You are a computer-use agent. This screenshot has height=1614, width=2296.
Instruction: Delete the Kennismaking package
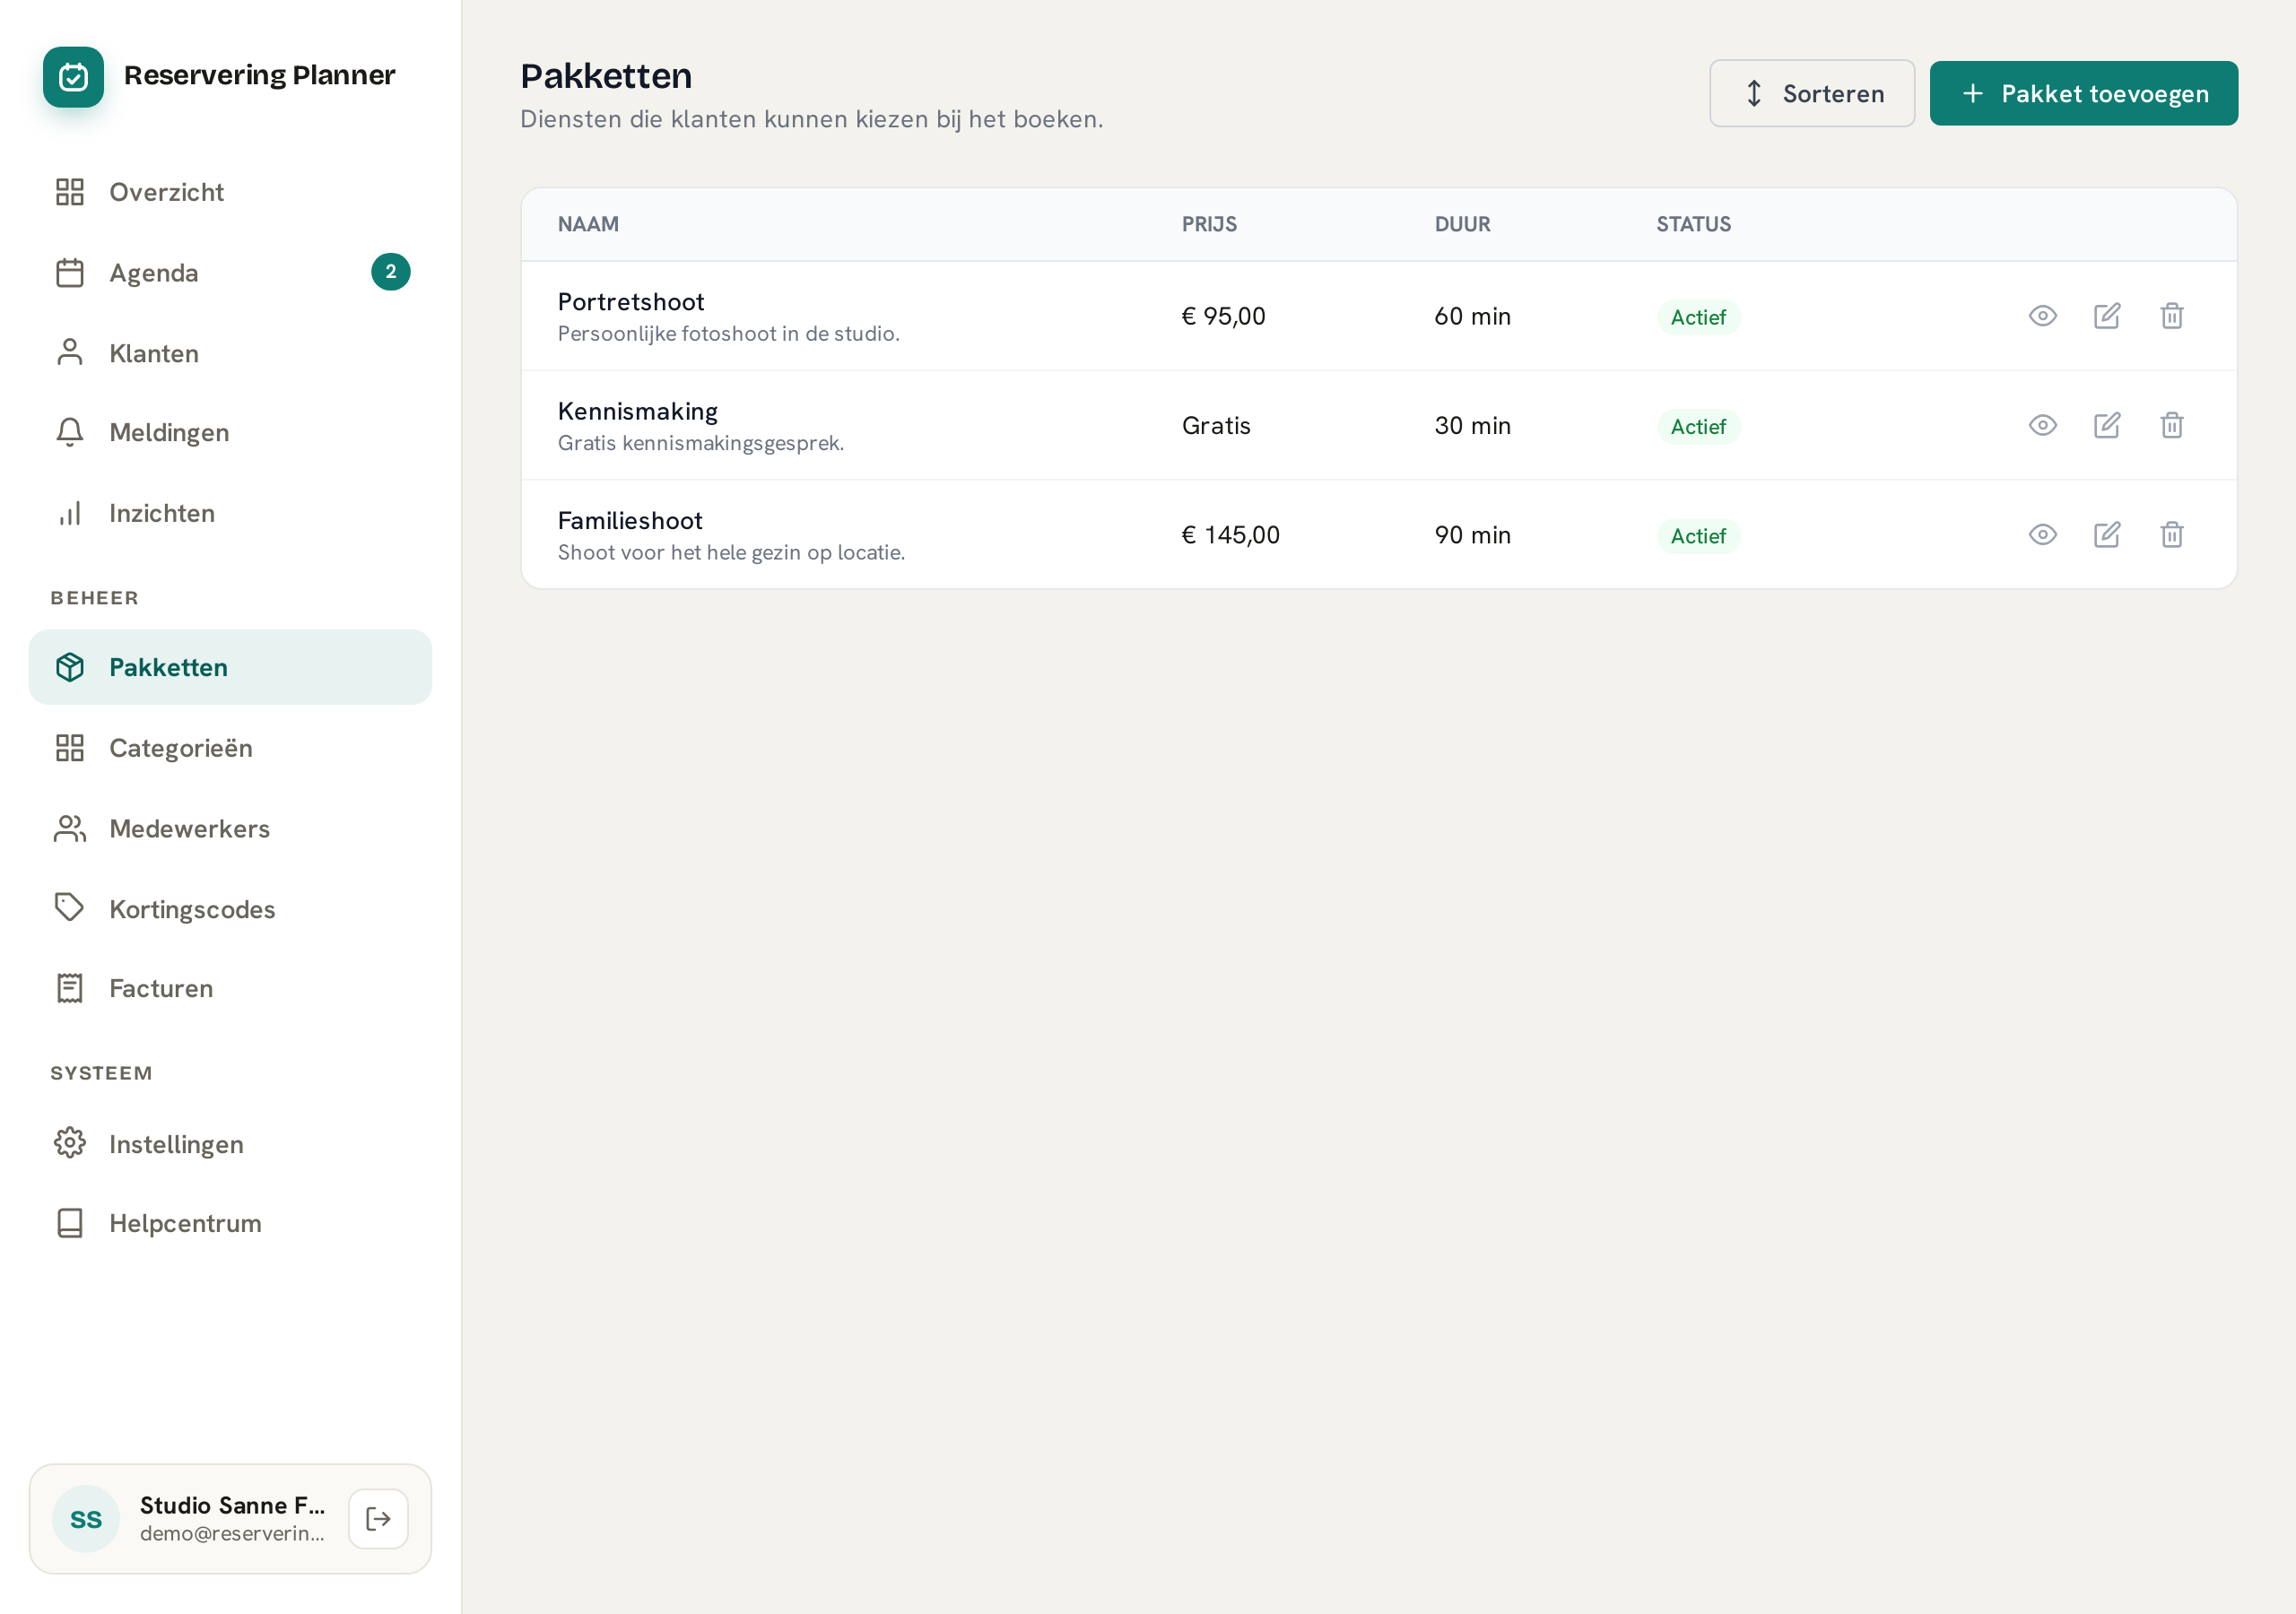[2171, 425]
